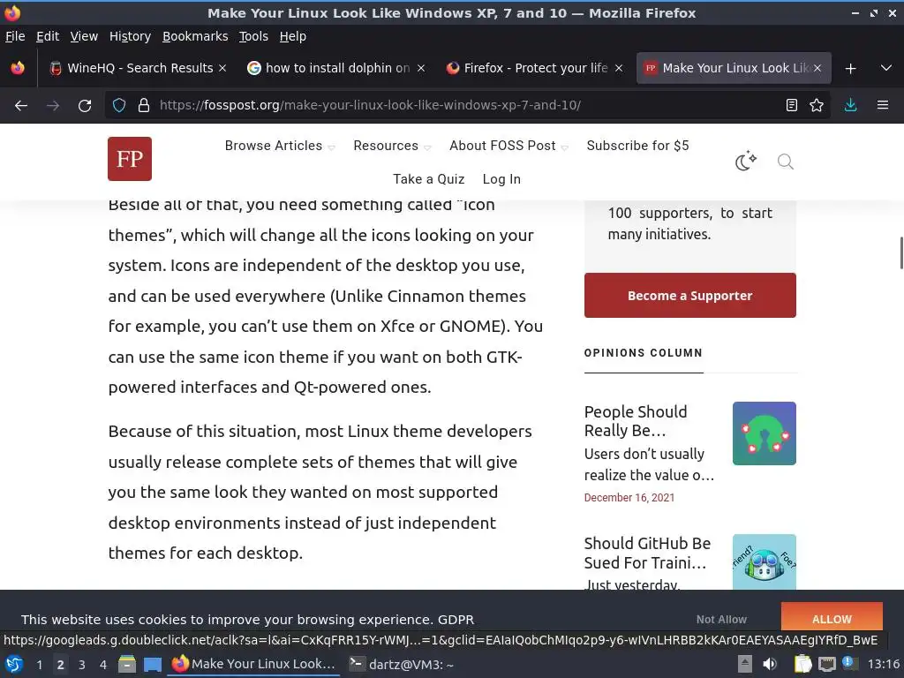
Task: Go back to the previous page
Action: pyautogui.click(x=21, y=106)
